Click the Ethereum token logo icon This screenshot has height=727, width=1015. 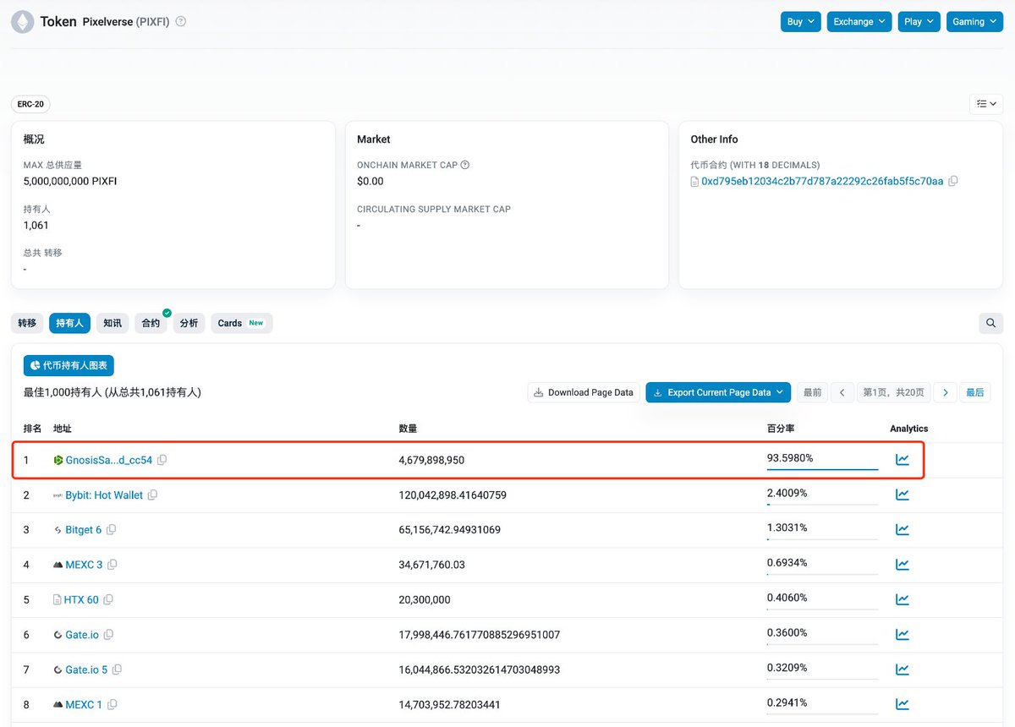[22, 22]
